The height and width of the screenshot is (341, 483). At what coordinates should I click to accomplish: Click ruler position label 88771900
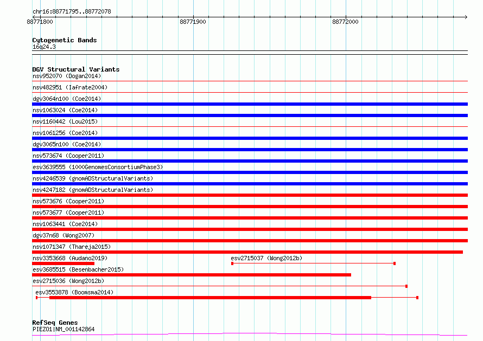[x=193, y=22]
